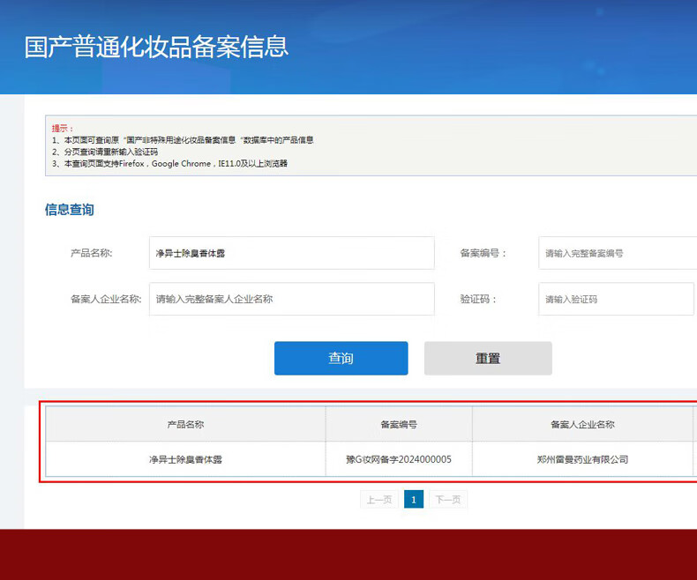Viewport: 697px width, 580px height.
Task: Click the red 提示 label in notice box
Action: pos(63,129)
